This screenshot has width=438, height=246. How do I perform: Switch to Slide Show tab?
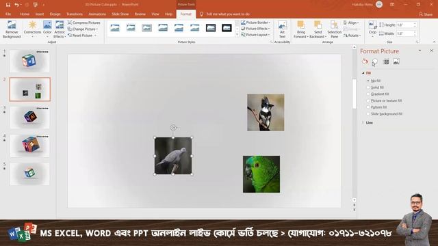pyautogui.click(x=120, y=14)
